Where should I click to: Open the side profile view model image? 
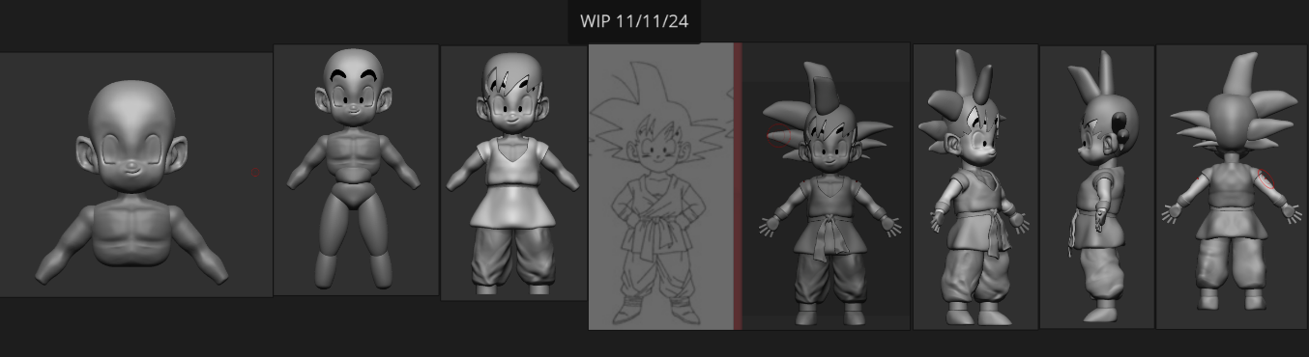1096,186
